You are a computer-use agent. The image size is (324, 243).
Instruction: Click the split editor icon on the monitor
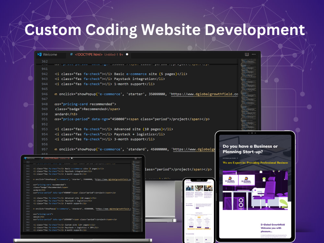247,54
